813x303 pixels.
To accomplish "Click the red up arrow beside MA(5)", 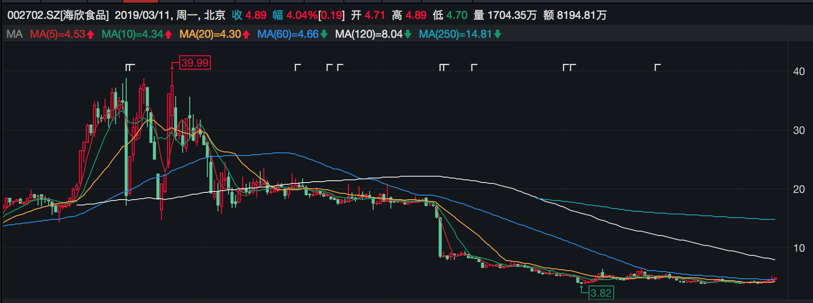I will coord(91,35).
